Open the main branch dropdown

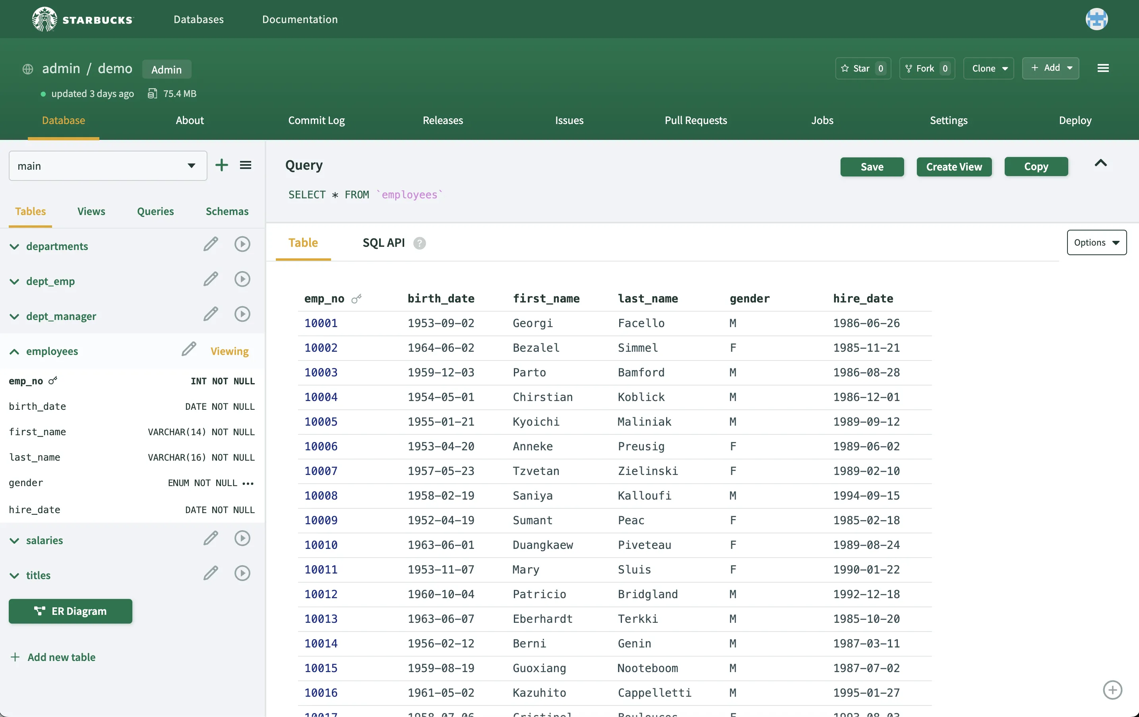tap(108, 166)
